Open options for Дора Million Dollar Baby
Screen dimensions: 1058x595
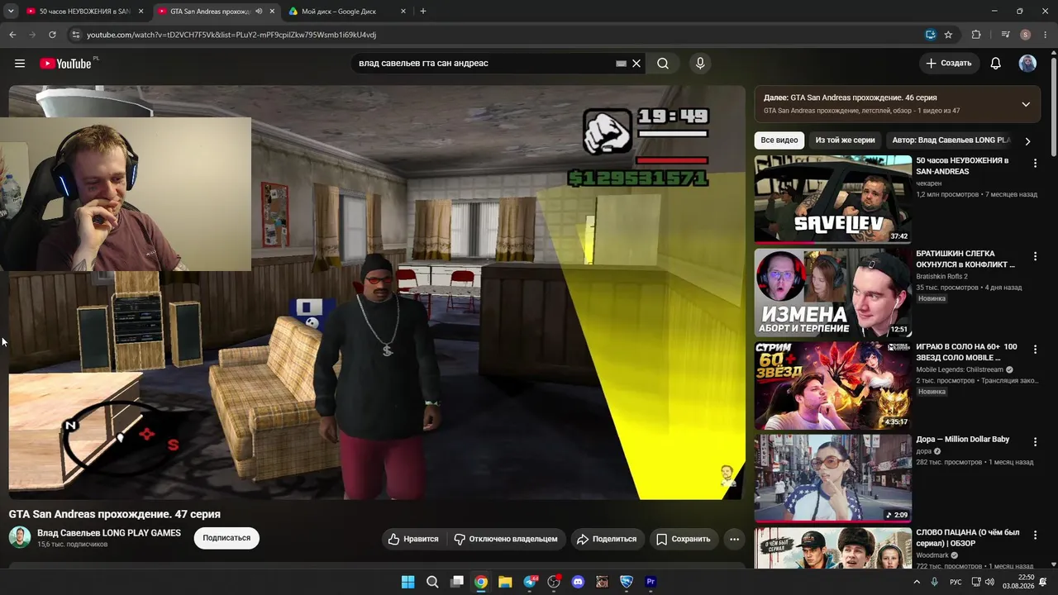[1035, 442]
